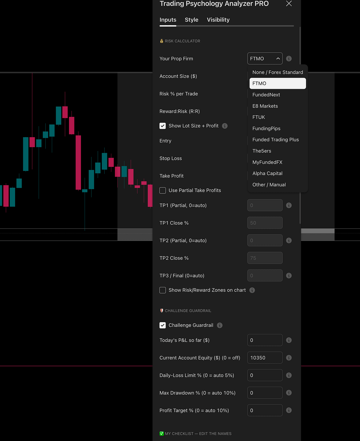The width and height of the screenshot is (360, 441).
Task: Click the settings dialog vertical scrollbar
Action: 300,125
